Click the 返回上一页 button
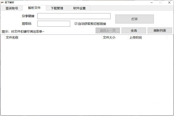Viewport: 174px width, 116px height. 108,30
